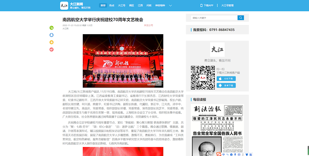
Task: Share to QZone star icon
Action: point(52,42)
